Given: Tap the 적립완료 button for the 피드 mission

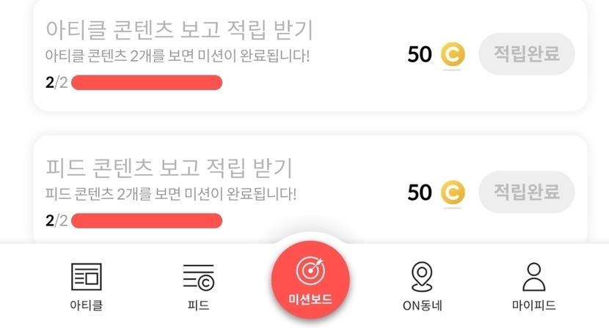Looking at the screenshot, I should point(526,192).
